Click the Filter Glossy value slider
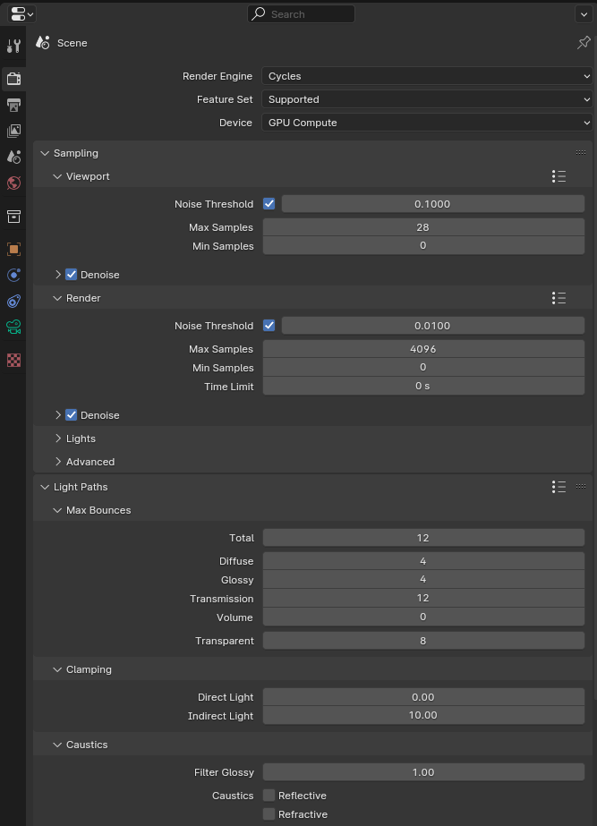 423,772
